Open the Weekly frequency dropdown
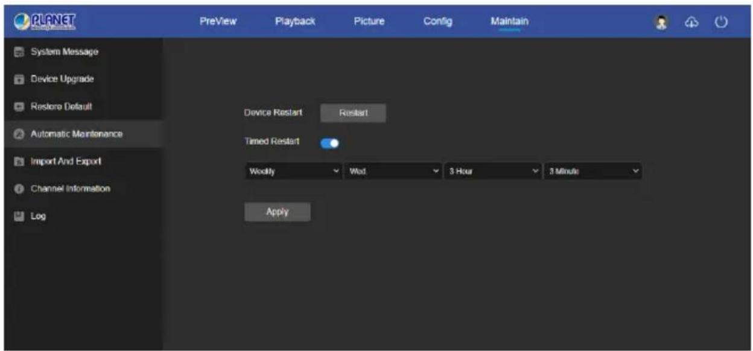 294,172
